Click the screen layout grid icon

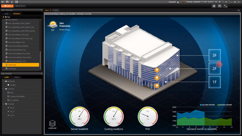[220, 6]
